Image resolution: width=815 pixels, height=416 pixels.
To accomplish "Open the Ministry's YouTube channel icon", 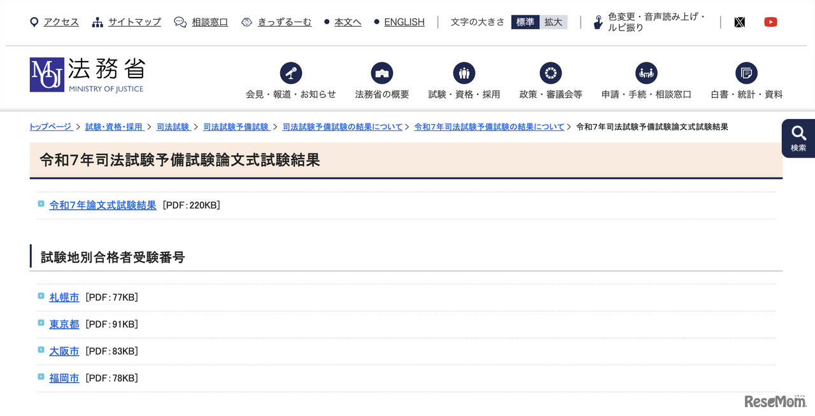I will click(770, 22).
